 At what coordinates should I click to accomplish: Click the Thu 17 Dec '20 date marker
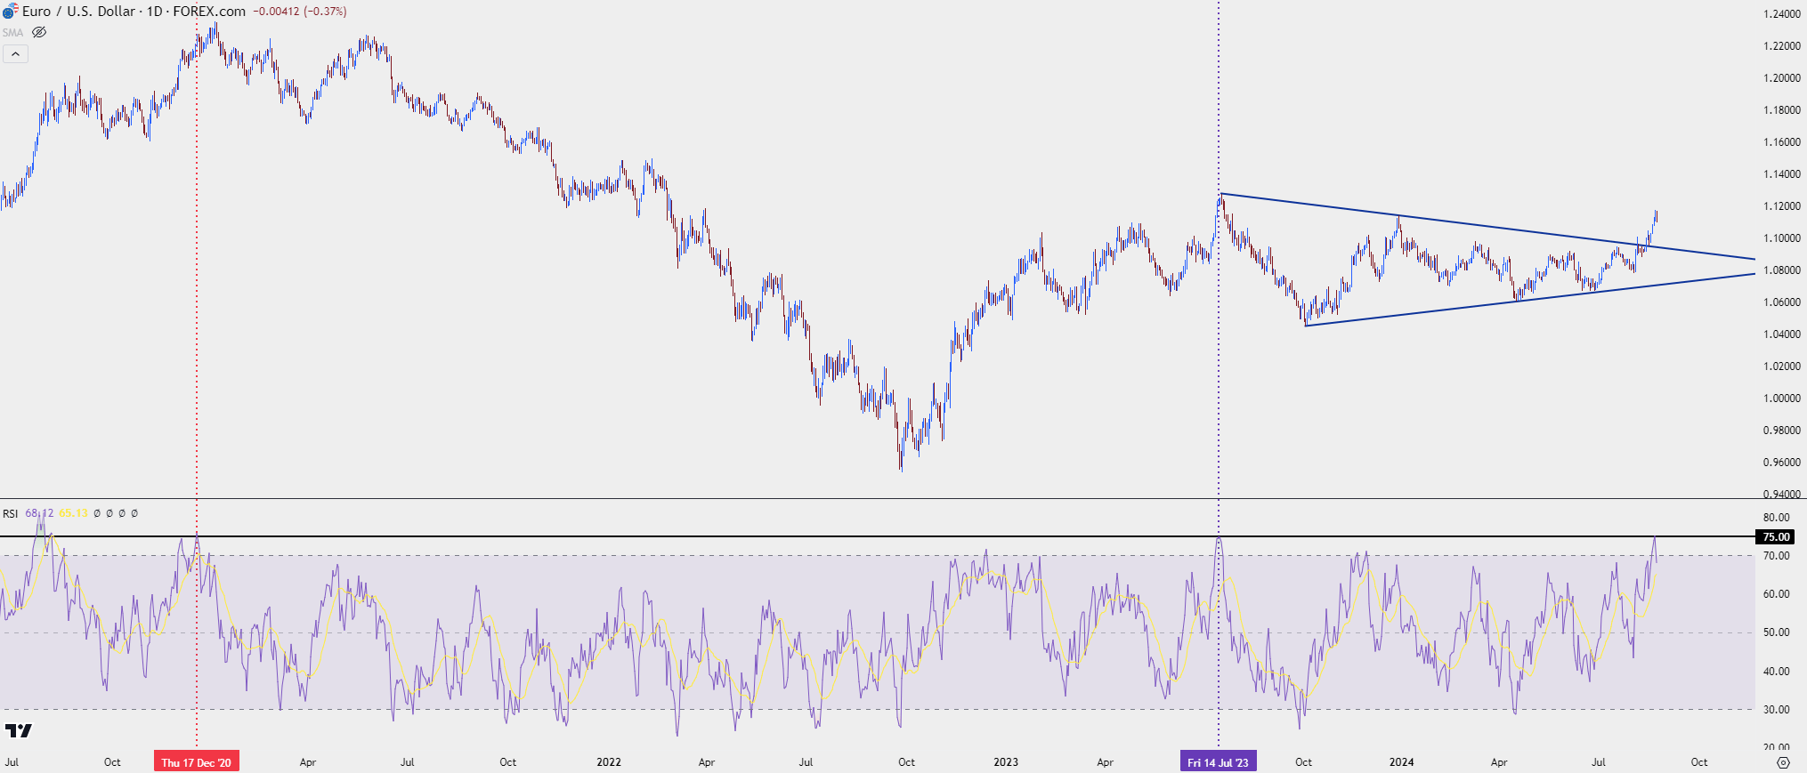pos(196,762)
